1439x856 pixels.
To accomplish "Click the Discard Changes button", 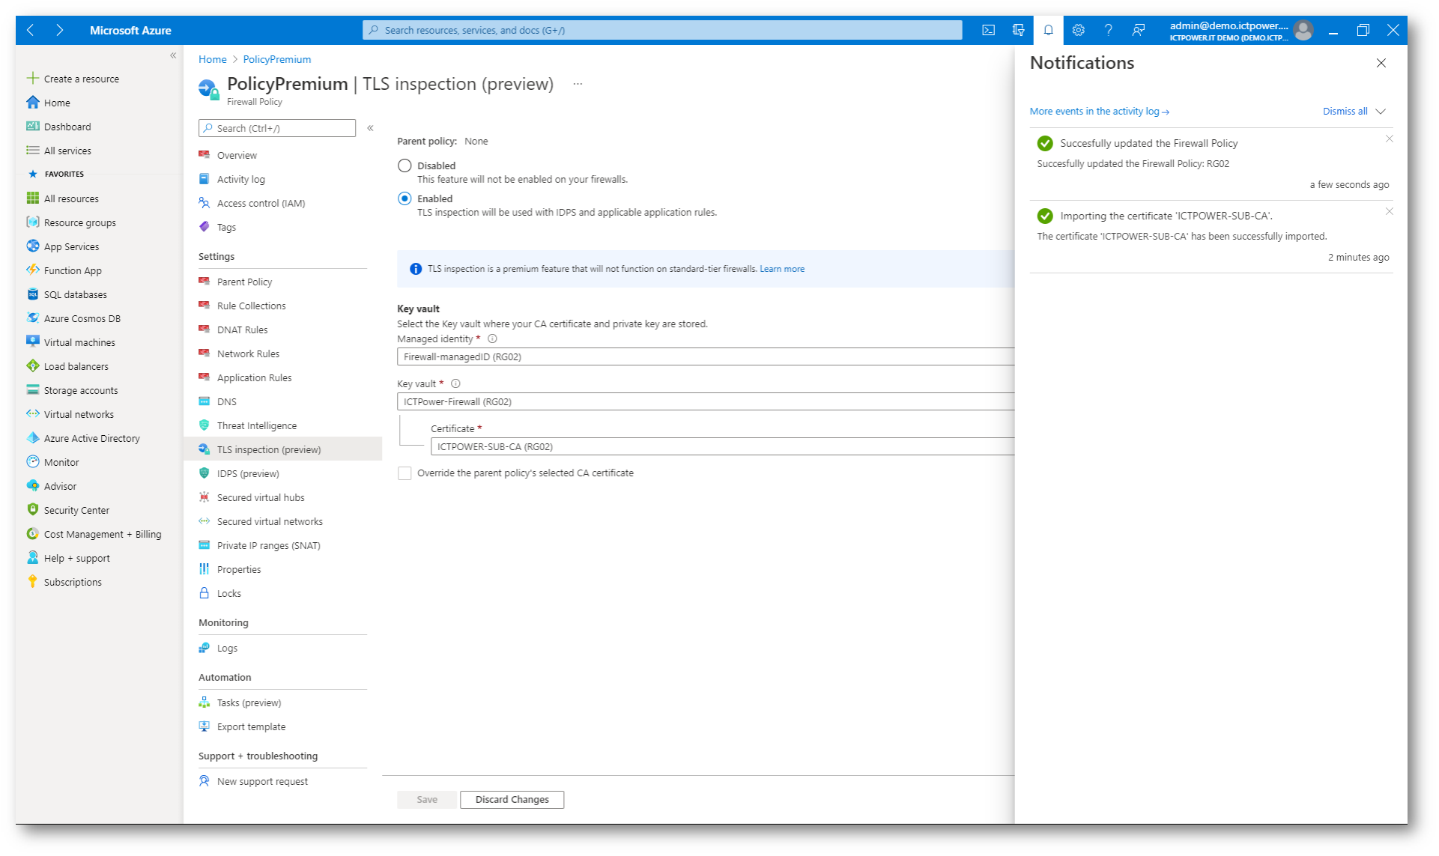I will coord(512,800).
